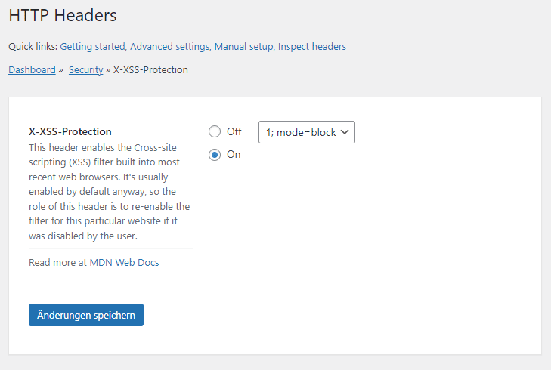This screenshot has height=370, width=551.
Task: Click the Quick links label
Action: 33,47
